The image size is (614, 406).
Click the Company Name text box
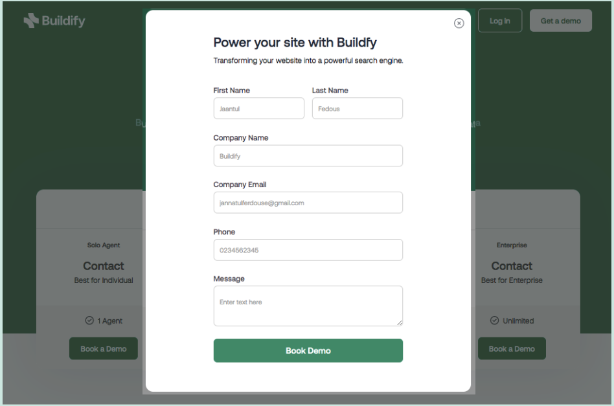point(308,155)
